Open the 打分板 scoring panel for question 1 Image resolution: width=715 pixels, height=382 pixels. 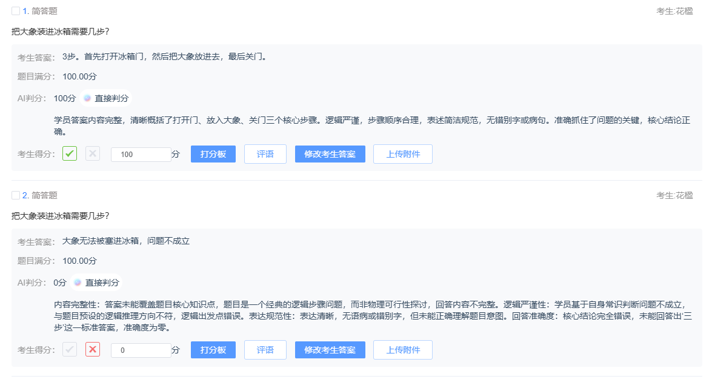[x=213, y=153]
